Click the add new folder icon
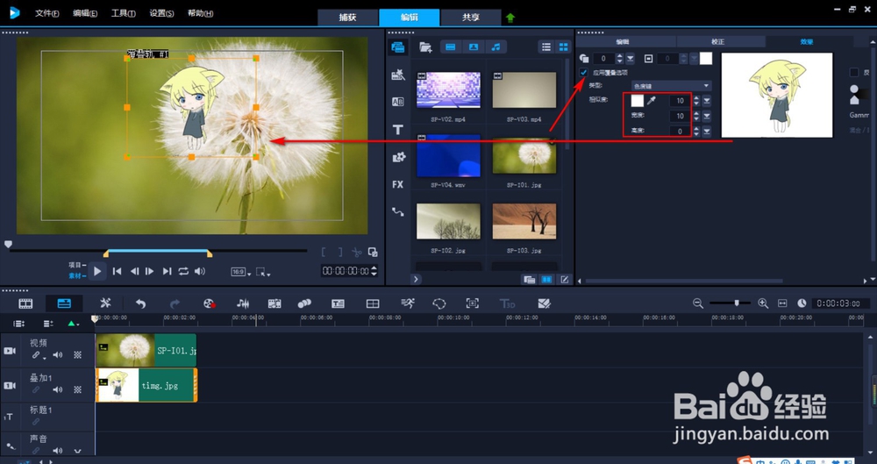Viewport: 877px width, 464px height. (425, 47)
